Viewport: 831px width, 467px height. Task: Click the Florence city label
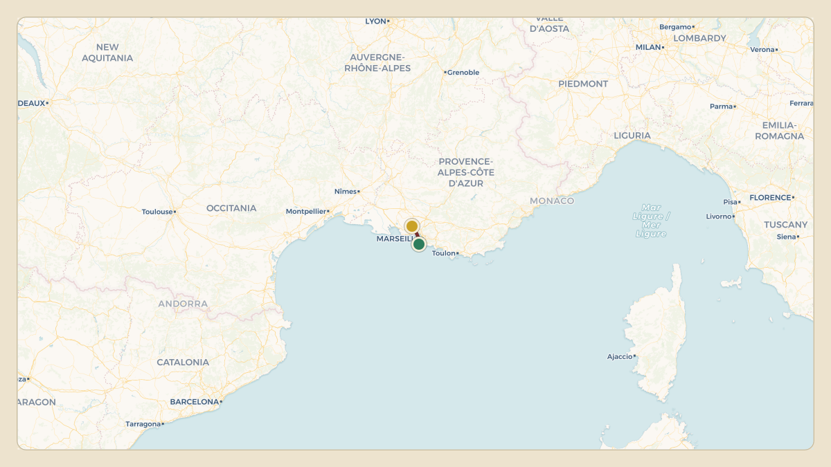coord(770,197)
